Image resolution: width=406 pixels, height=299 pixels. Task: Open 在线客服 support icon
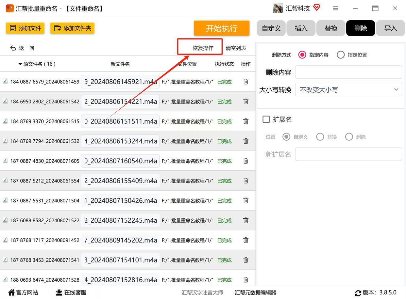click(x=59, y=292)
